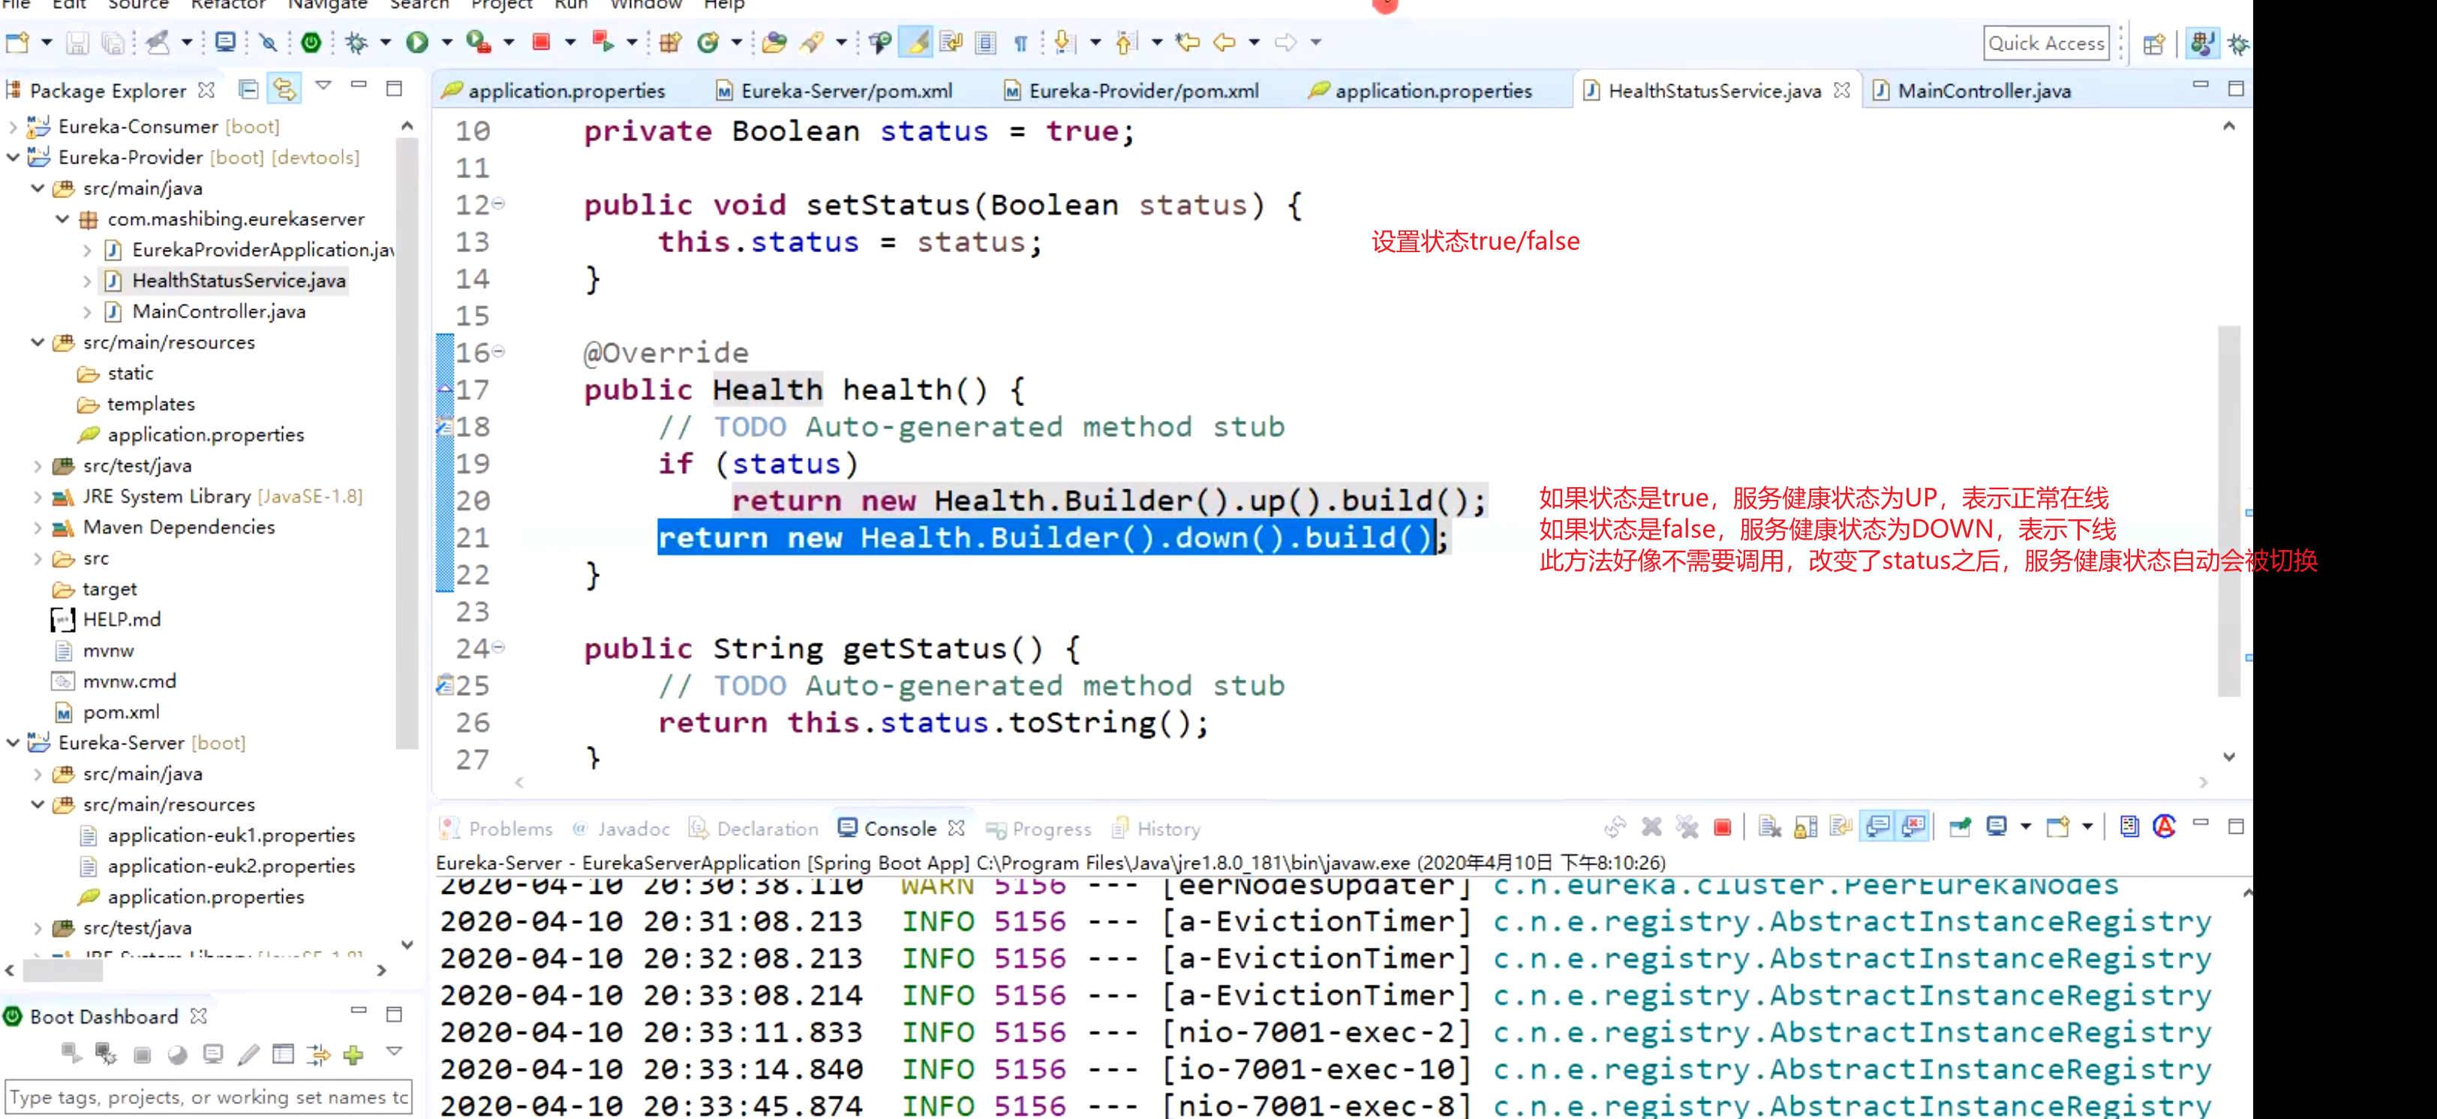Viewport: 2437px width, 1119px height.
Task: Click the green Run button in the main toolbar
Action: [x=417, y=41]
